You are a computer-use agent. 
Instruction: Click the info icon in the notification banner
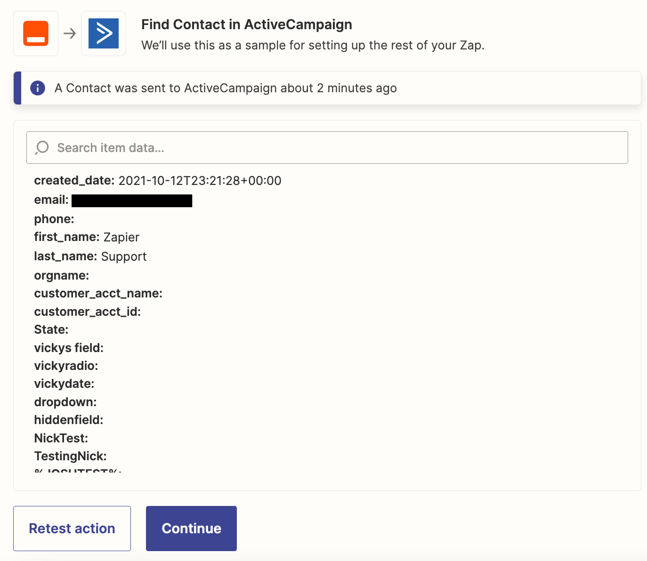click(x=38, y=88)
